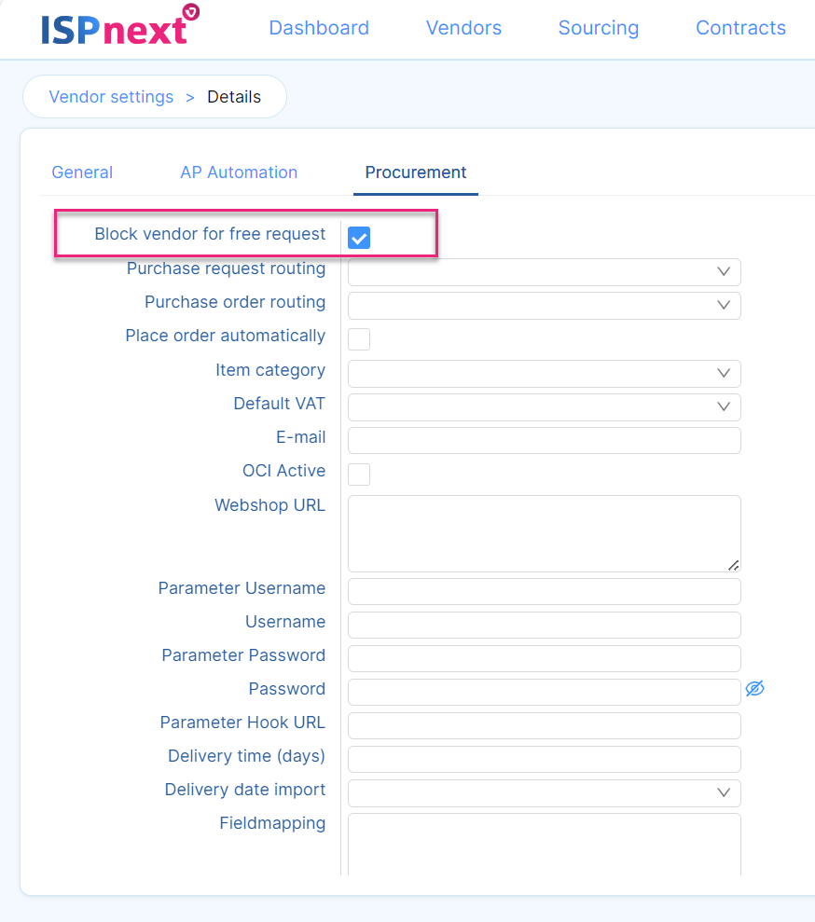Expand the Item category dropdown
The height and width of the screenshot is (922, 815).
pos(544,374)
